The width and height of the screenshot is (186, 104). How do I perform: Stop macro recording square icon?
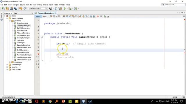pos(101,16)
